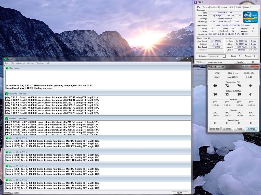Open the Advanced menu in Prime95
The image size is (261, 195).
coord(21,63)
